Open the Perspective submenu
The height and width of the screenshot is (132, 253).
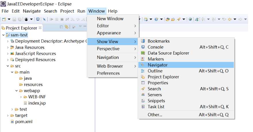113,49
